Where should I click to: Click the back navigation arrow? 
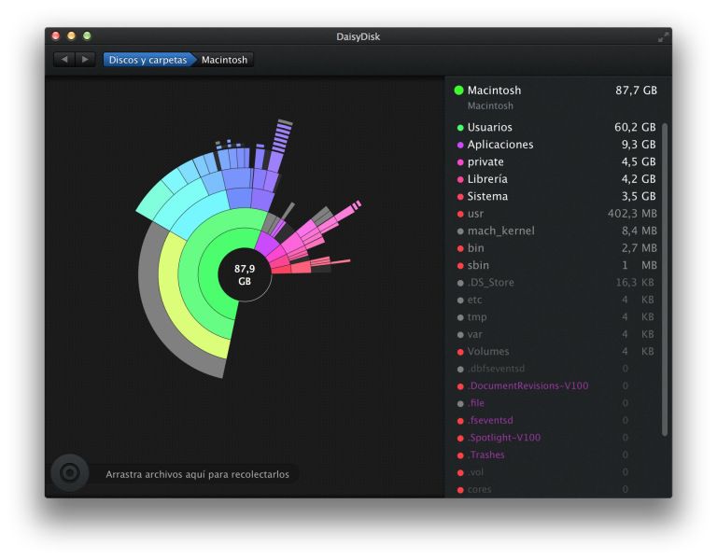click(x=64, y=60)
